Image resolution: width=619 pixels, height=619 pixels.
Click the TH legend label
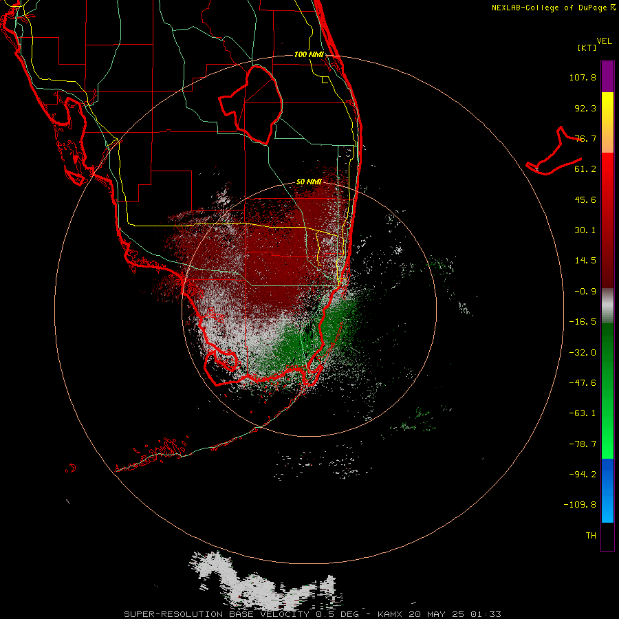tap(591, 536)
